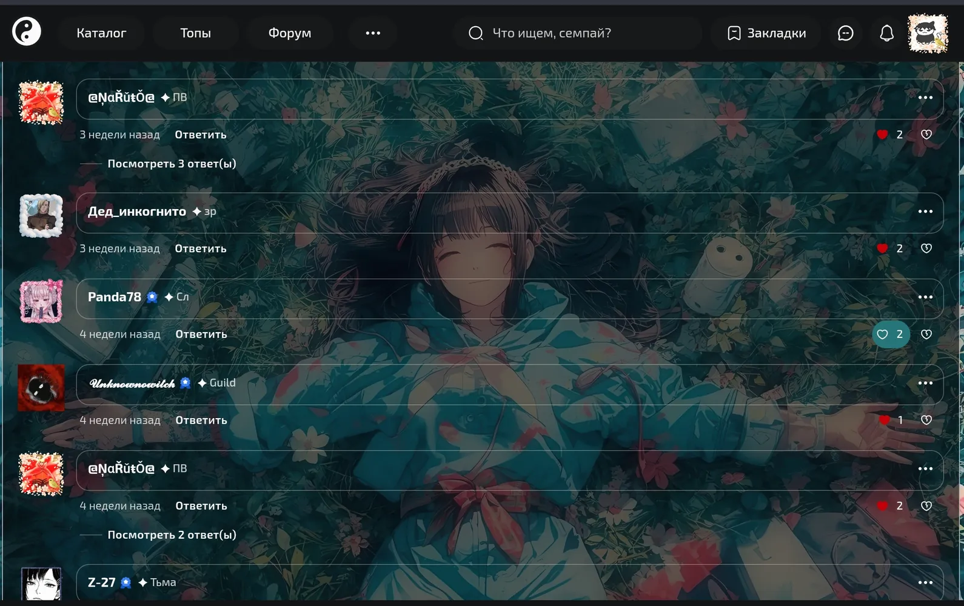Open more options on Panda78 comment
964x606 pixels.
coord(925,297)
